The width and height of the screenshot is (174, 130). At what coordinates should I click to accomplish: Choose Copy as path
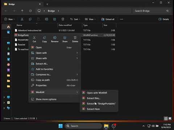(54, 80)
